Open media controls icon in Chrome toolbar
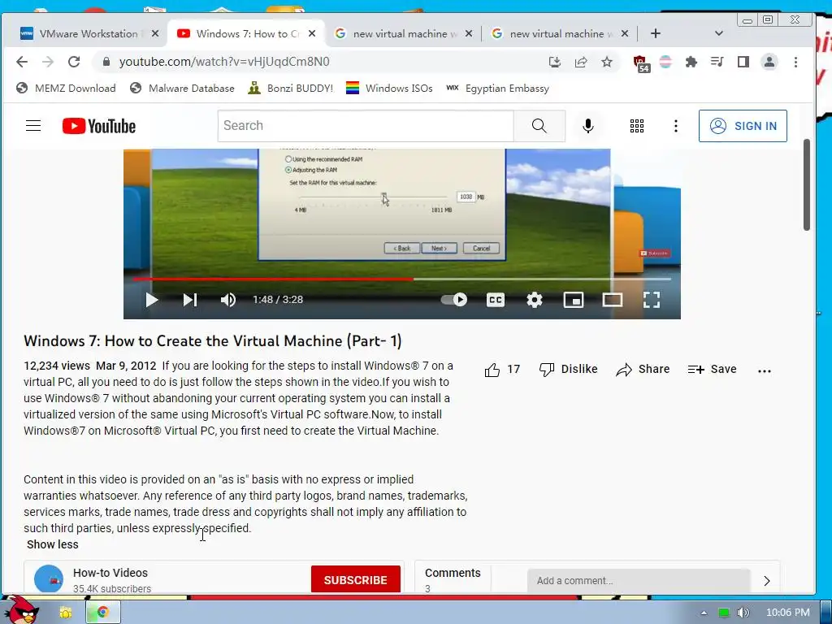 click(x=717, y=62)
